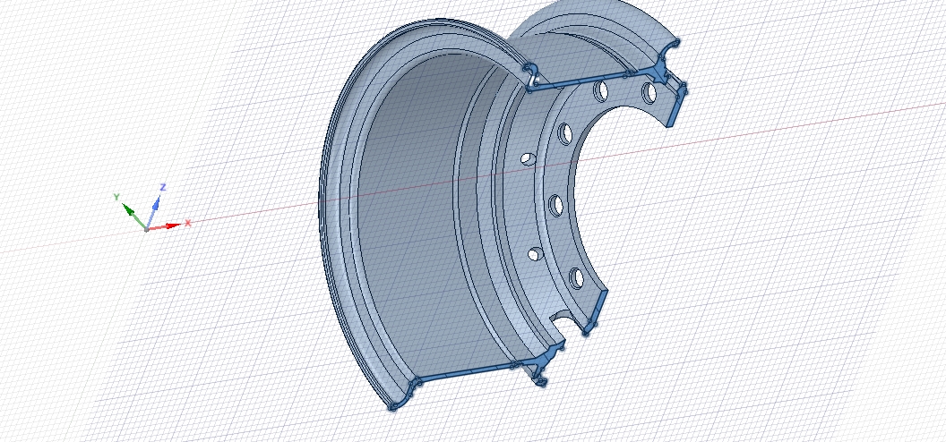This screenshot has height=442, width=946.
Task: Click the blue Z axis arrow of triad
Action: [x=153, y=212]
